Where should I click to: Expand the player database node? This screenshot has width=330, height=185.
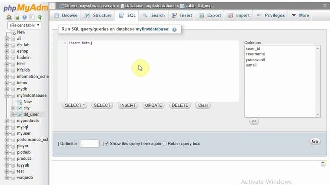pos(7,146)
